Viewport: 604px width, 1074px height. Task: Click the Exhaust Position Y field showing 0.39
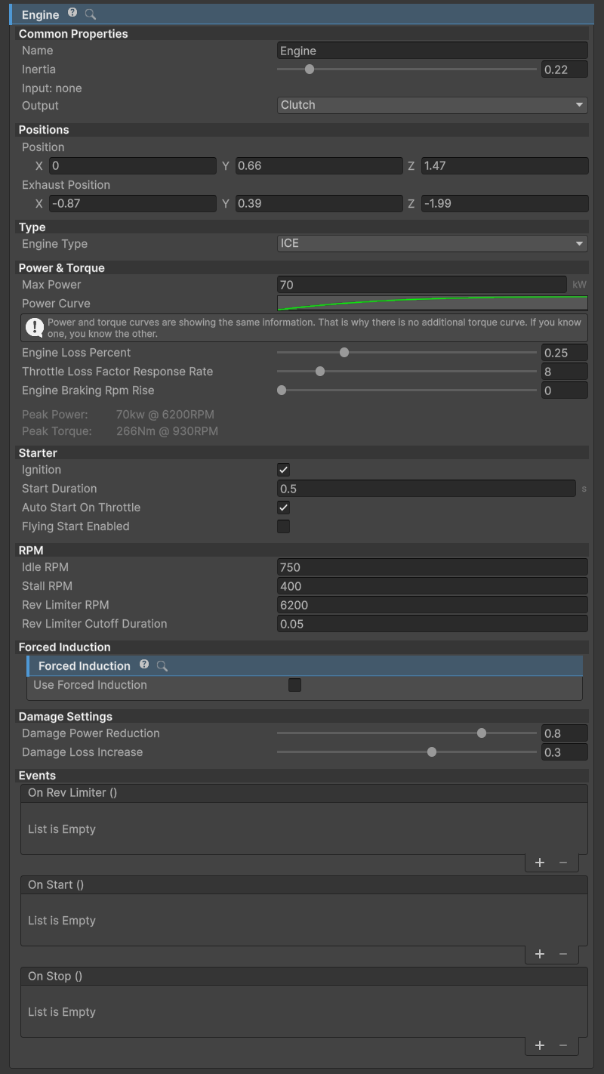(319, 203)
